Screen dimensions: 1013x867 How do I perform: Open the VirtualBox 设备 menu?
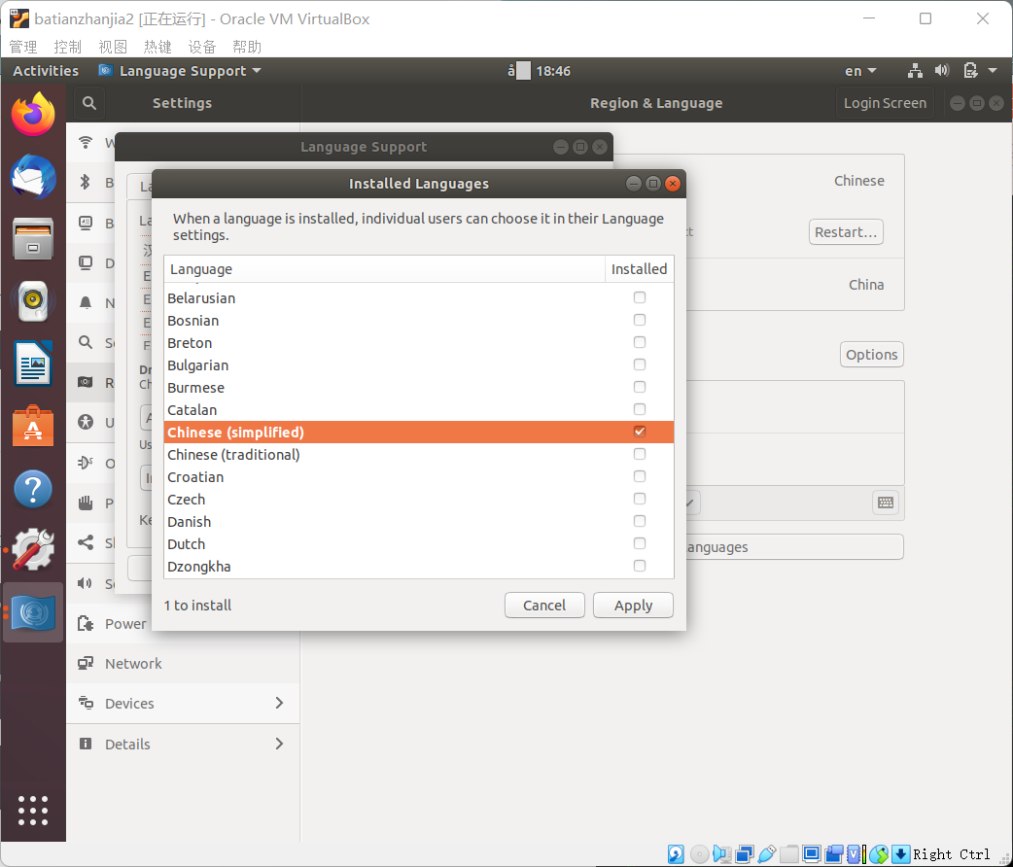pyautogui.click(x=201, y=47)
